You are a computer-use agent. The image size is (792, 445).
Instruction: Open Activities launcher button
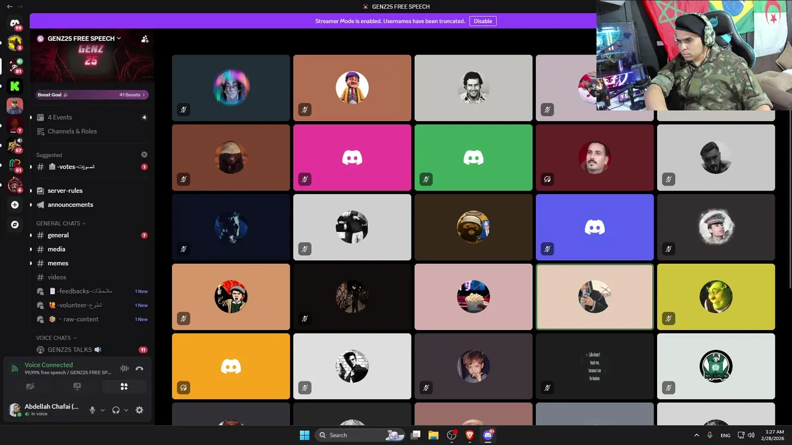coord(124,386)
